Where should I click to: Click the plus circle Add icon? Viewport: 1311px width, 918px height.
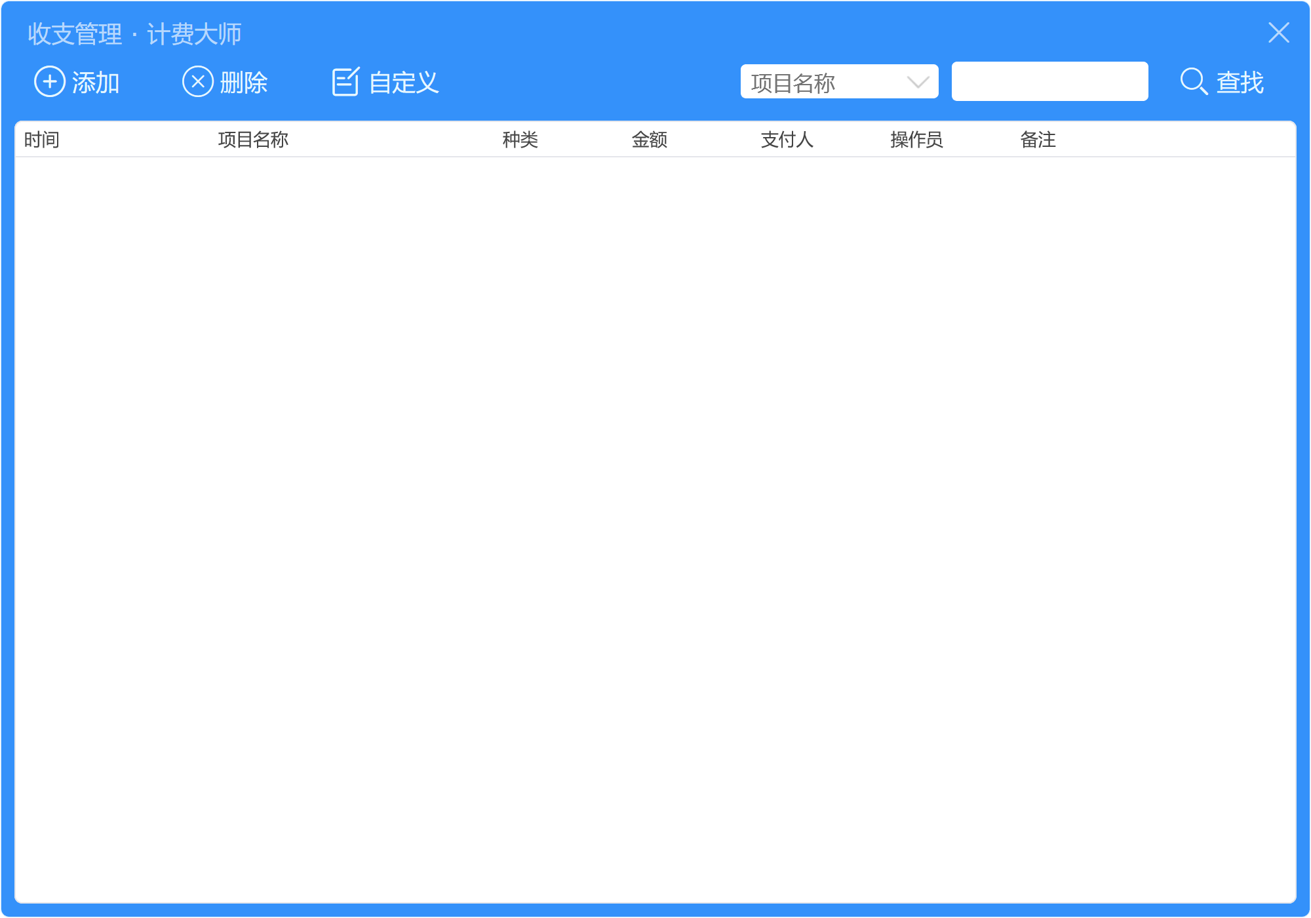coord(50,82)
